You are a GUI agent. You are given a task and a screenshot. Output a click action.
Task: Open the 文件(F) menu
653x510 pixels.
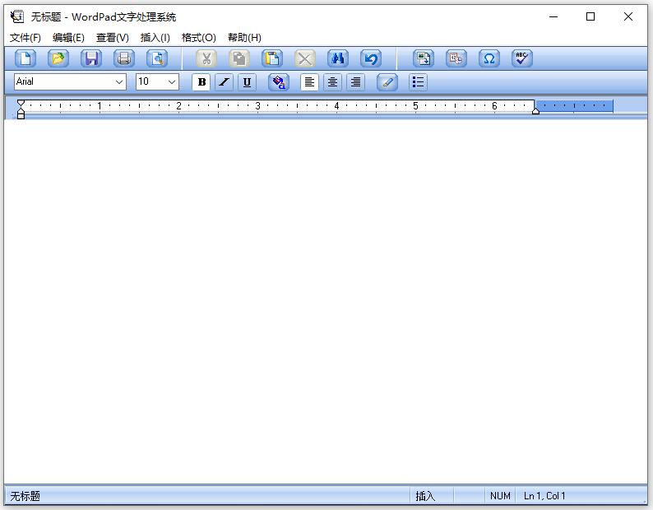[x=25, y=38]
